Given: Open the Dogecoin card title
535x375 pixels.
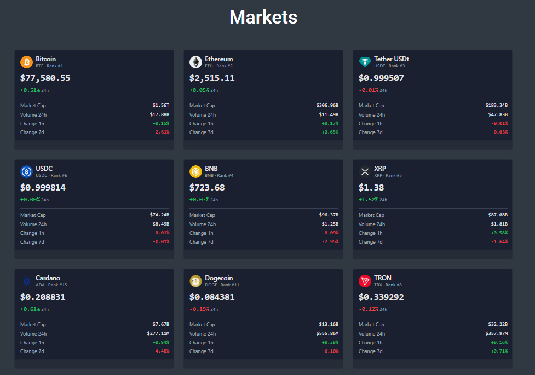Looking at the screenshot, I should point(218,278).
